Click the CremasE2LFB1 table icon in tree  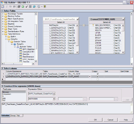[x=21, y=52]
